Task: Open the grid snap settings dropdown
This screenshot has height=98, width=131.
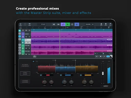Action: [x=109, y=28]
